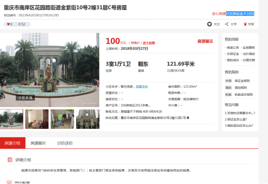The width and height of the screenshot is (268, 184).
Task: Click the blue link after 小区名字
Action: pyautogui.click(x=142, y=87)
